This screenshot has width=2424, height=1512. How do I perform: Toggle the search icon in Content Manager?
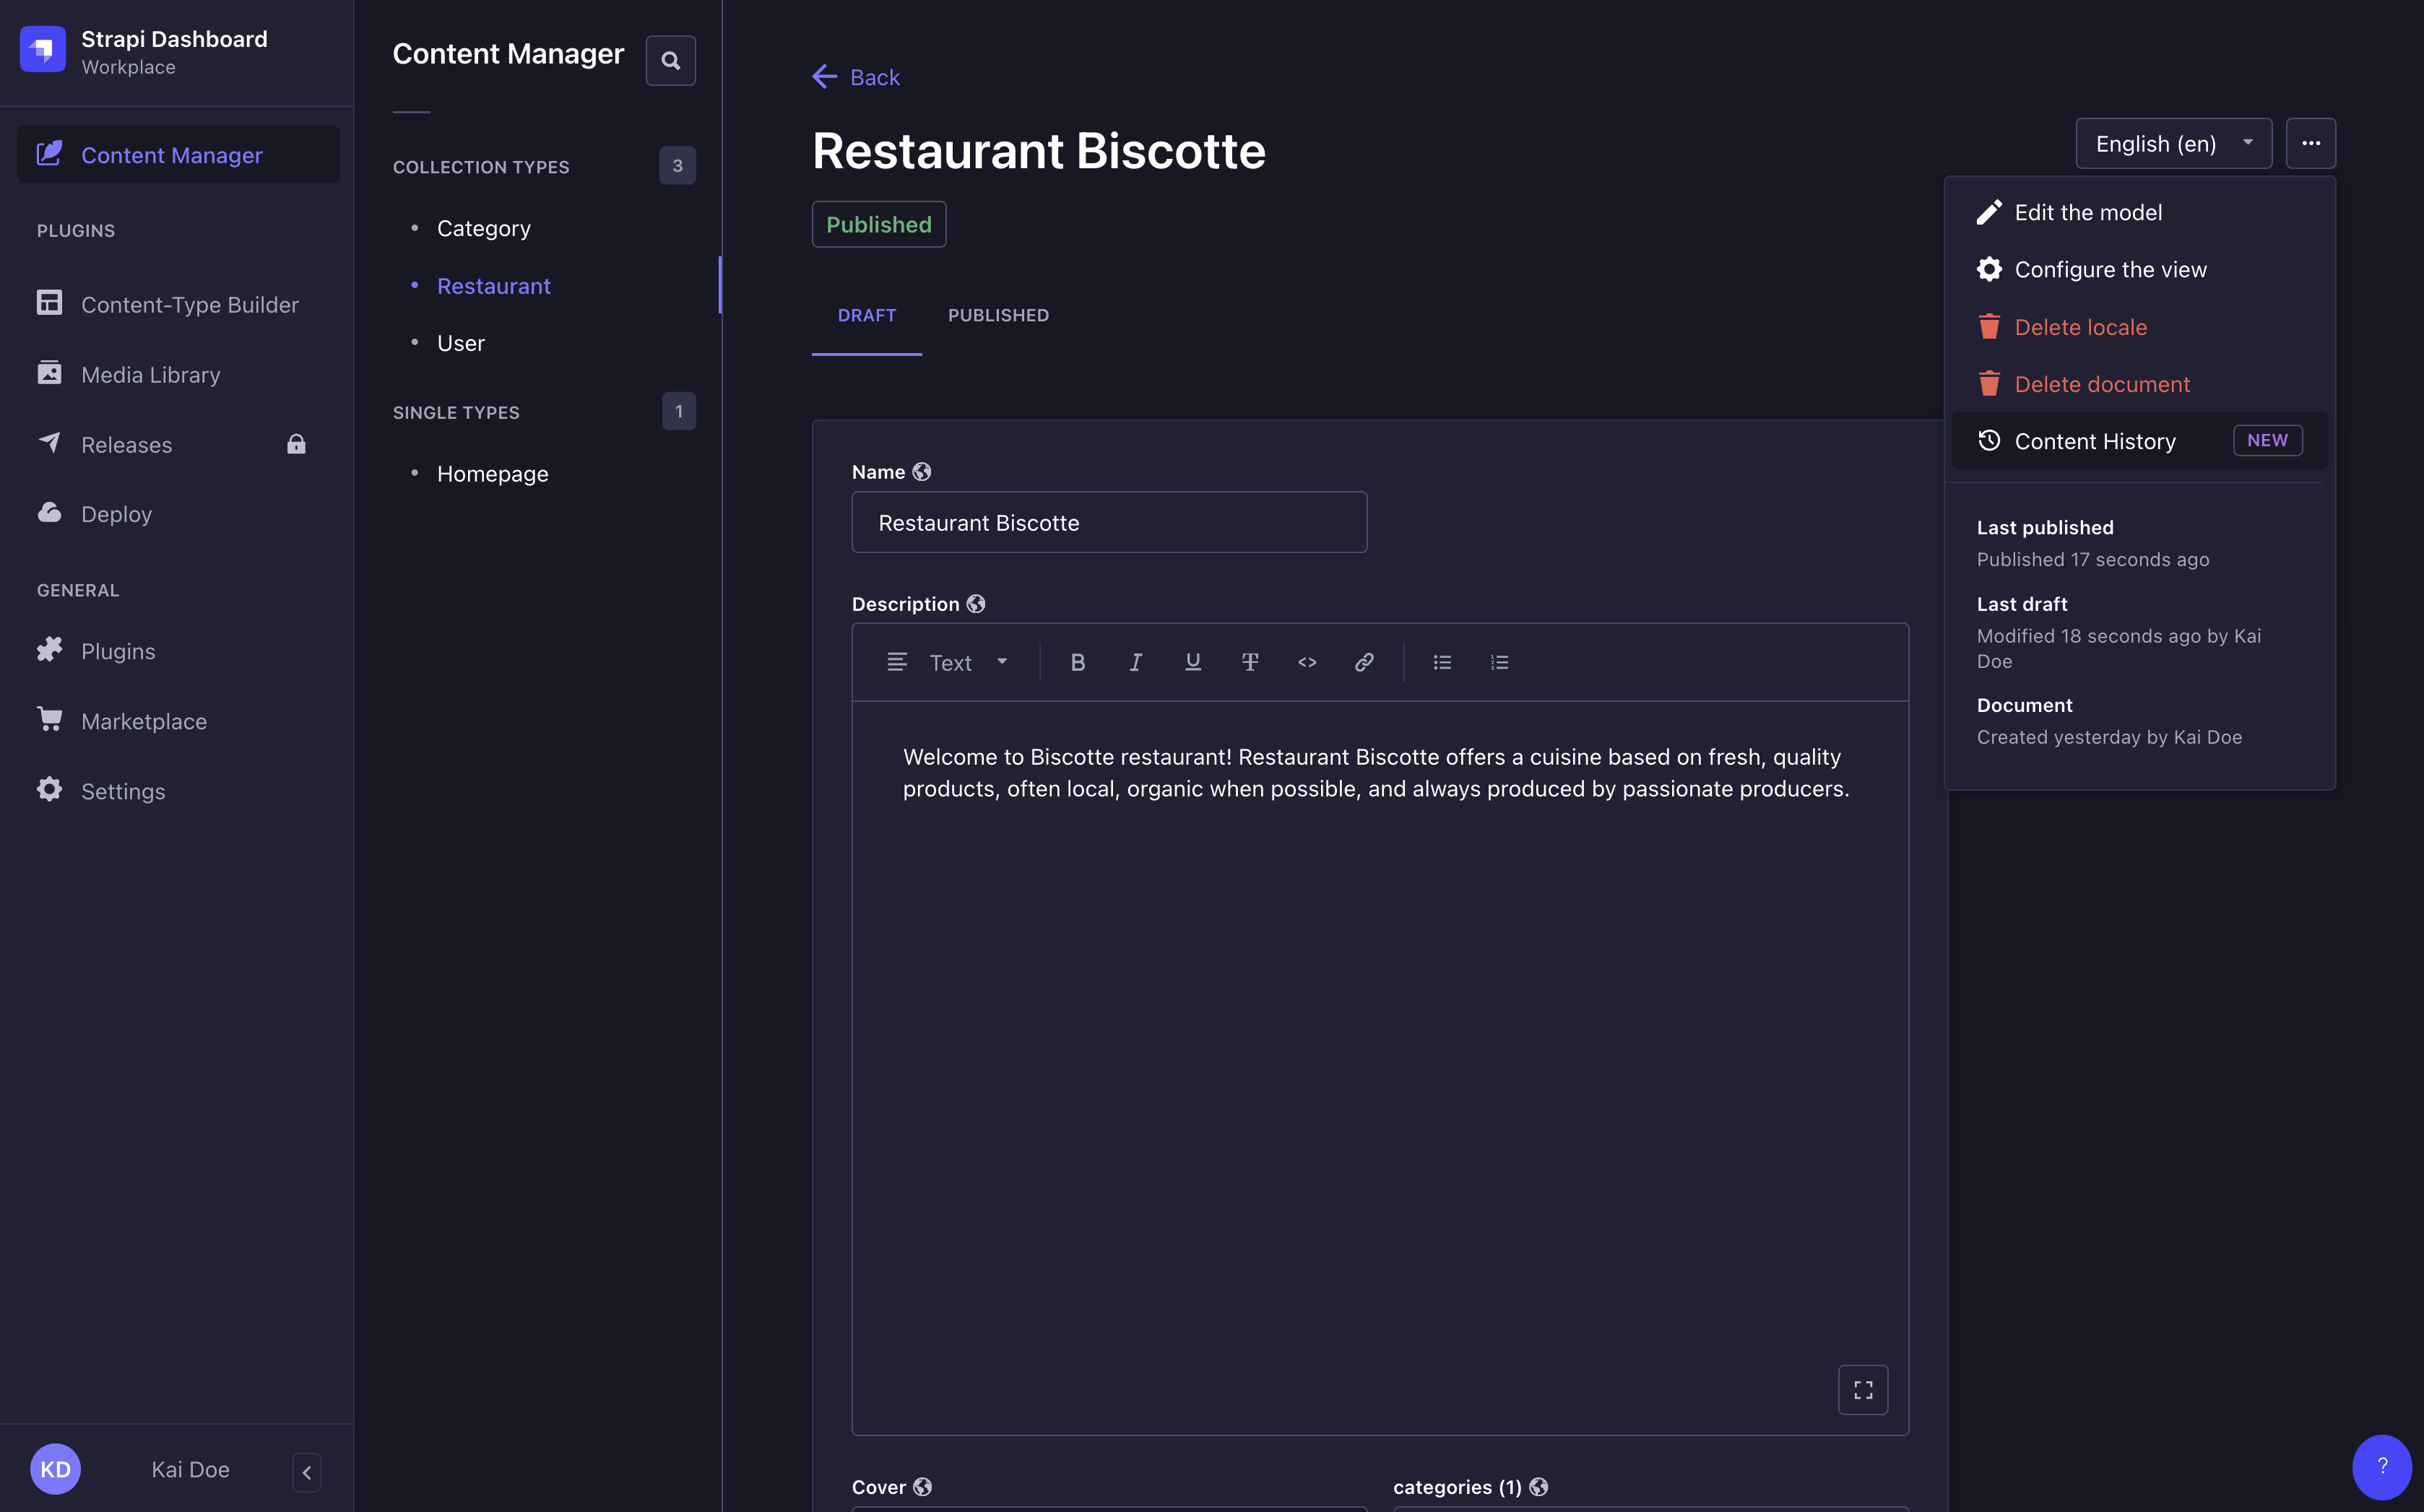671,59
